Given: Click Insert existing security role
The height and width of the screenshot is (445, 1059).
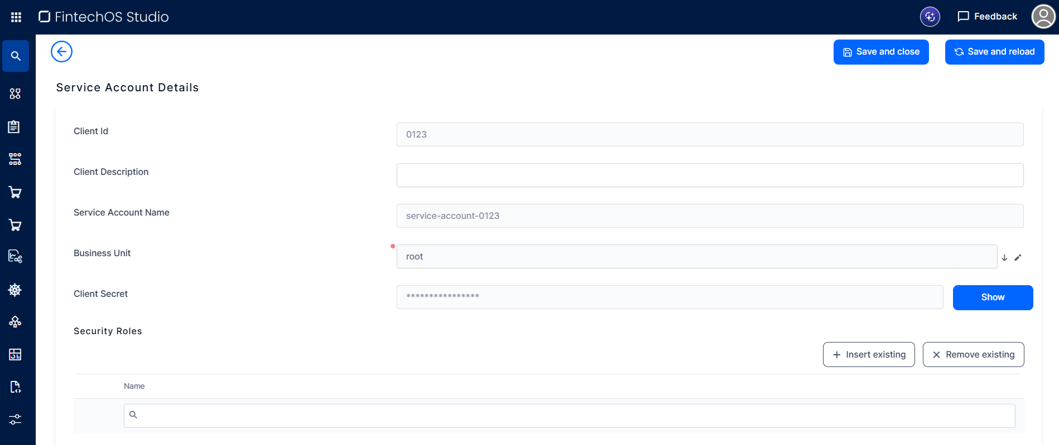Looking at the screenshot, I should point(868,355).
